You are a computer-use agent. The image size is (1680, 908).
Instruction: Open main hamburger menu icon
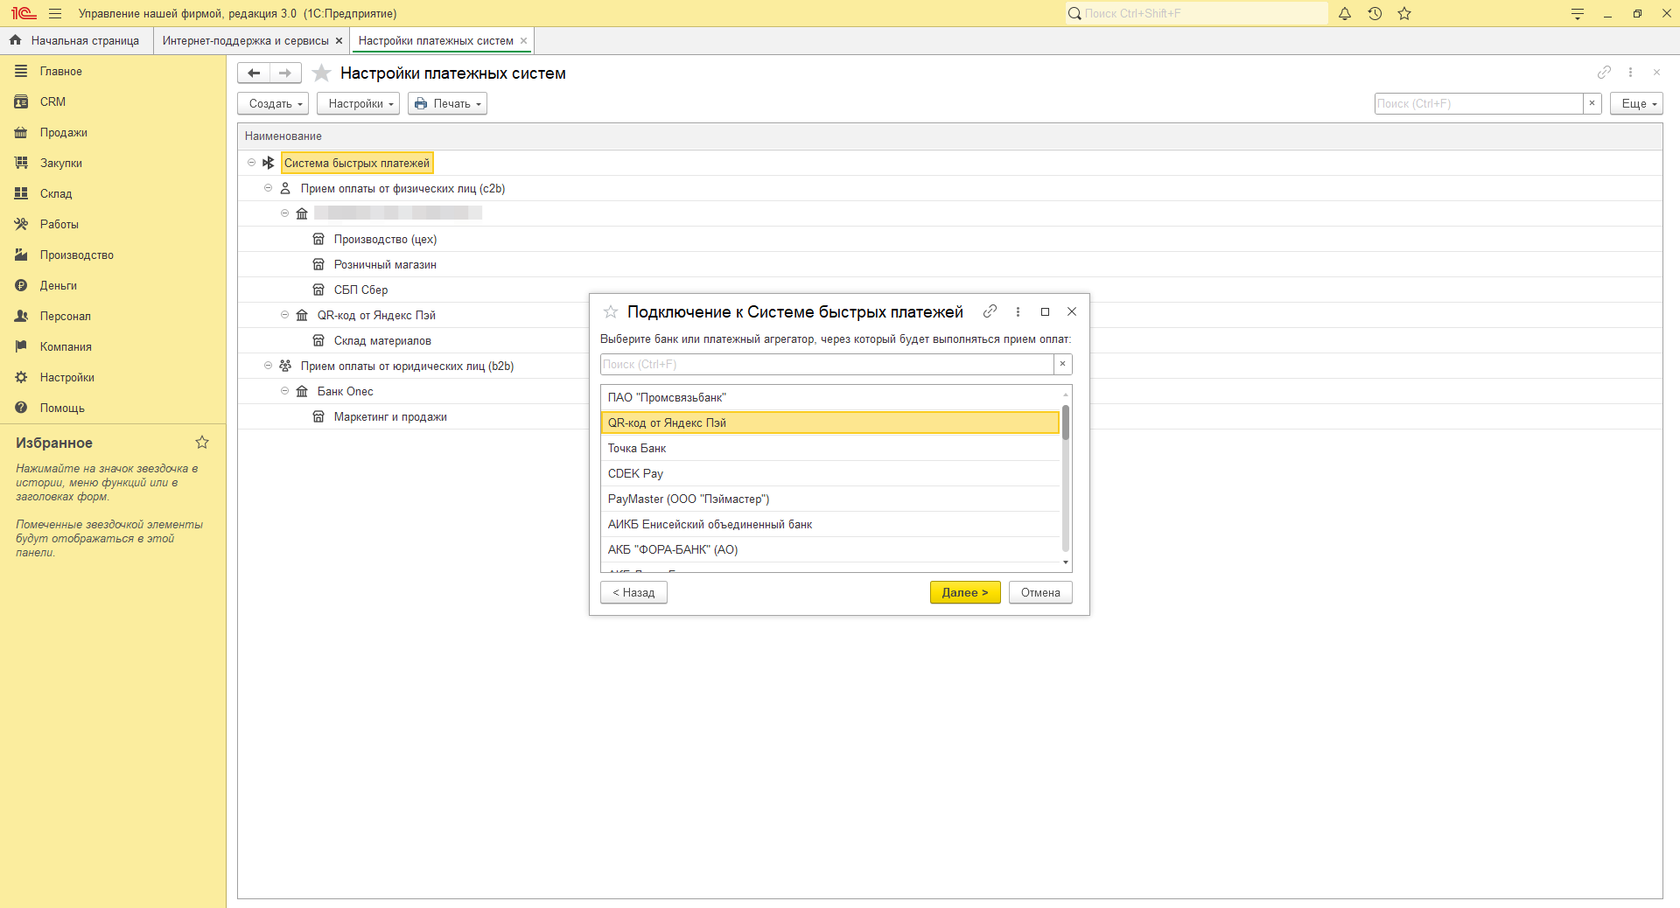click(55, 14)
